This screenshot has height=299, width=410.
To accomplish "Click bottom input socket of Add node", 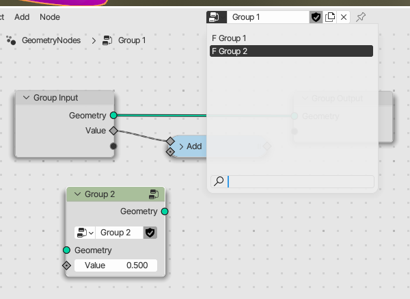I will (x=170, y=152).
